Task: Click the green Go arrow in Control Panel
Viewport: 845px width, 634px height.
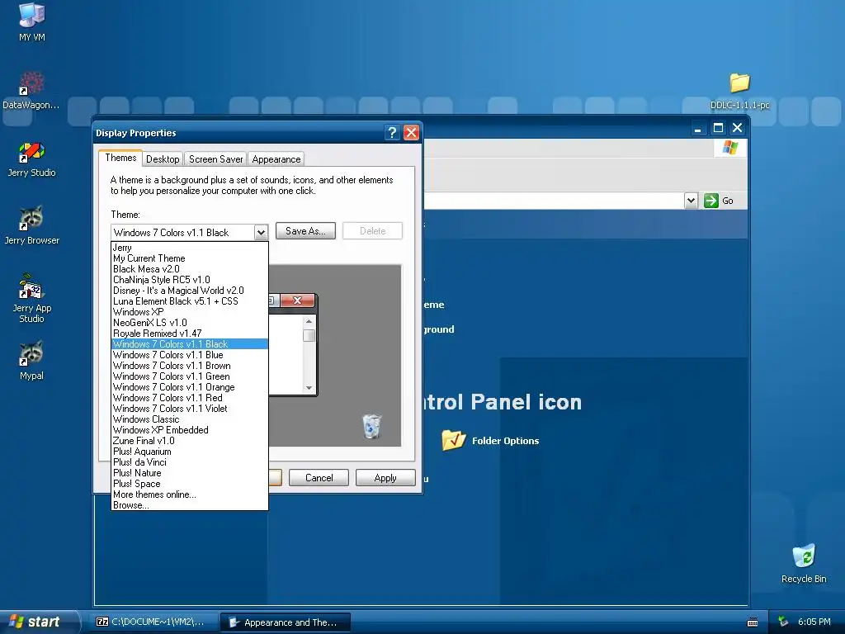Action: (710, 201)
